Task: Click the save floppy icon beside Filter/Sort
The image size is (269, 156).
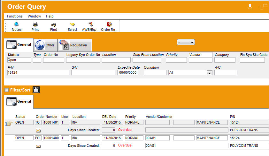Action: pyautogui.click(x=36, y=90)
